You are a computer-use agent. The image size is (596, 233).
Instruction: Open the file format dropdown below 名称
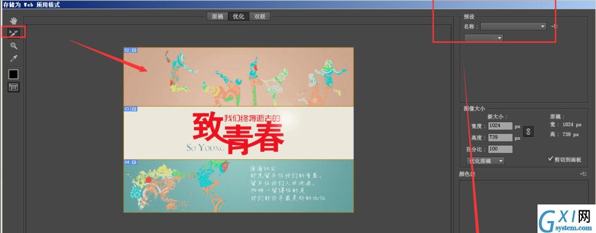[x=483, y=38]
